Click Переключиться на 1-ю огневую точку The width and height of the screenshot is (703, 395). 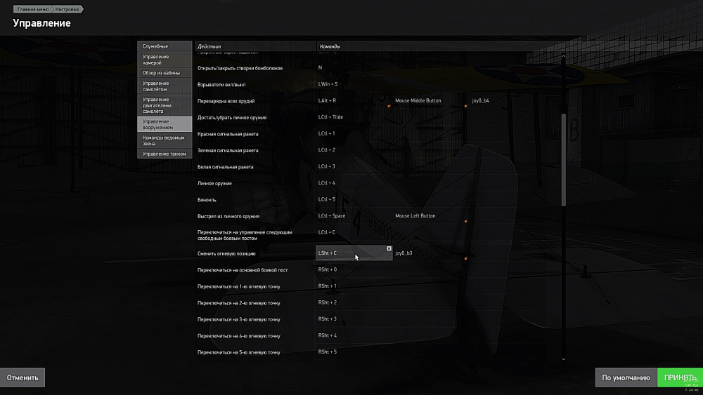point(238,287)
